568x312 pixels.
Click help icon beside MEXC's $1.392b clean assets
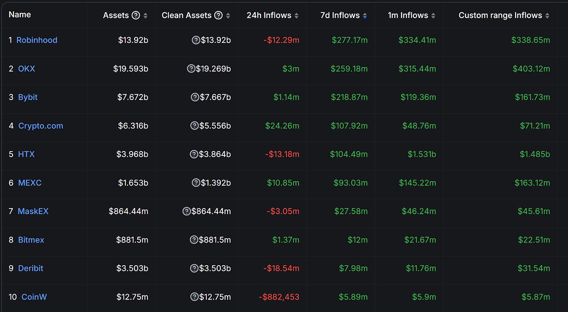(196, 182)
